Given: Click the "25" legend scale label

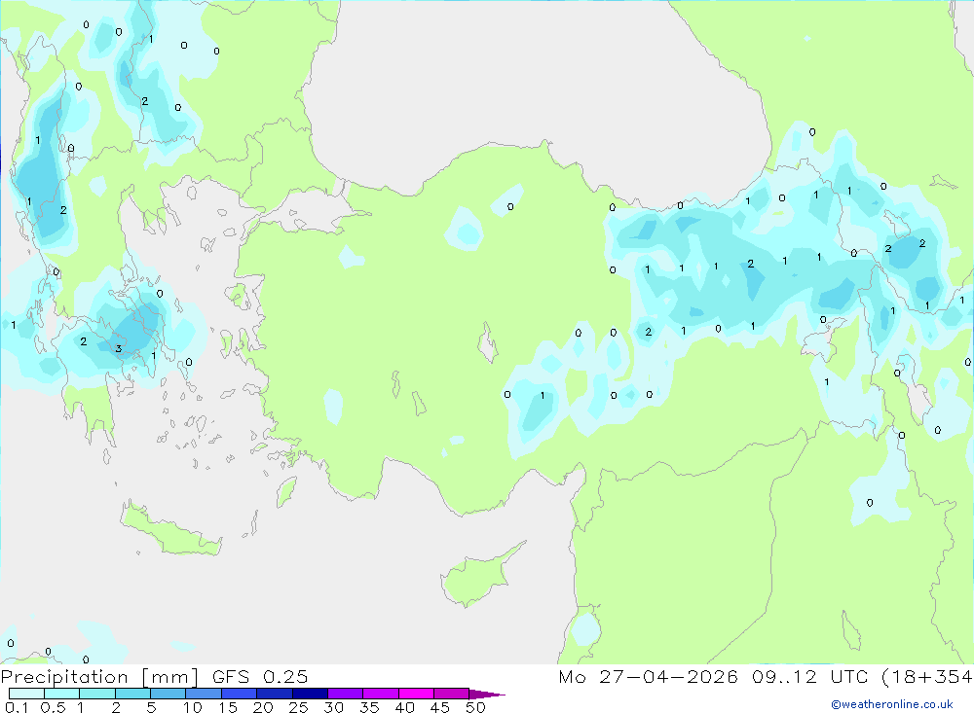Looking at the screenshot, I should 298,707.
